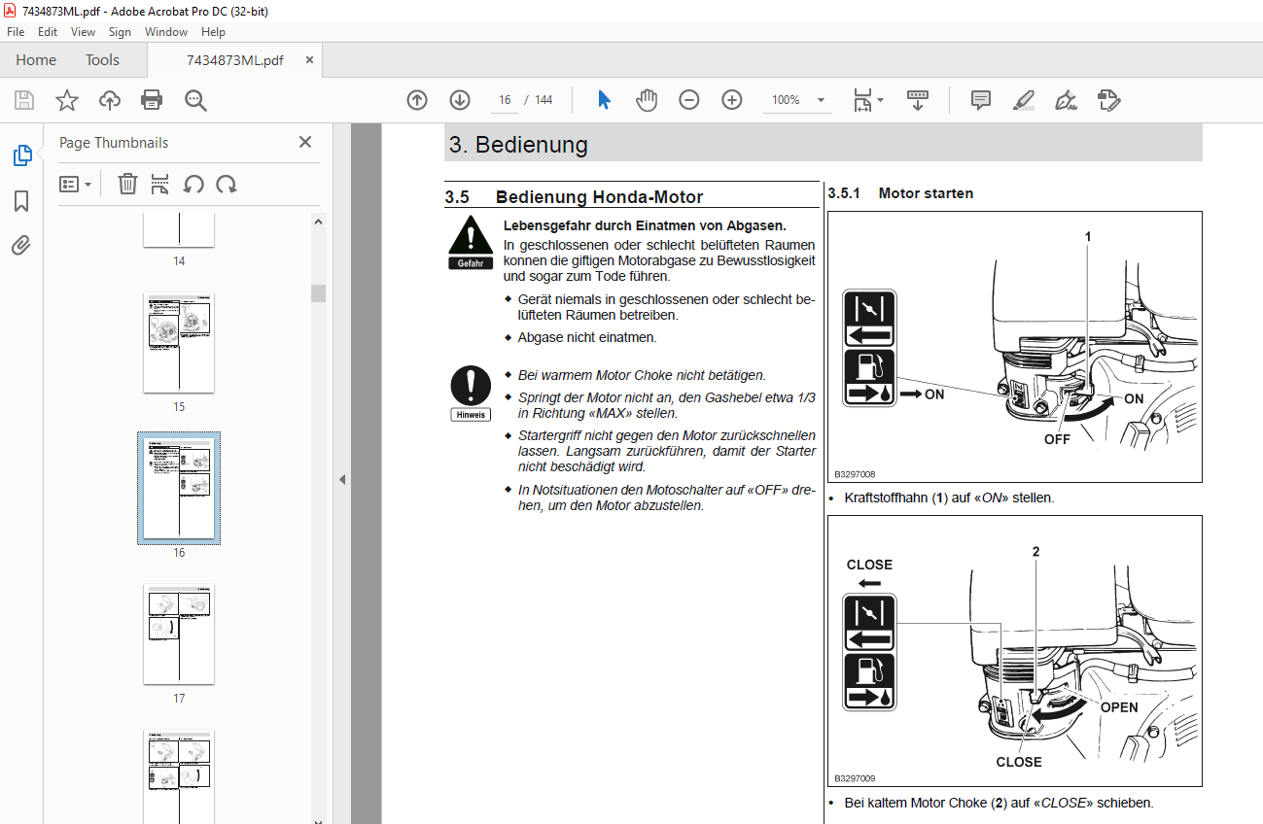This screenshot has width=1263, height=824.
Task: Click the stamp tool icon
Action: pyautogui.click(x=1109, y=100)
